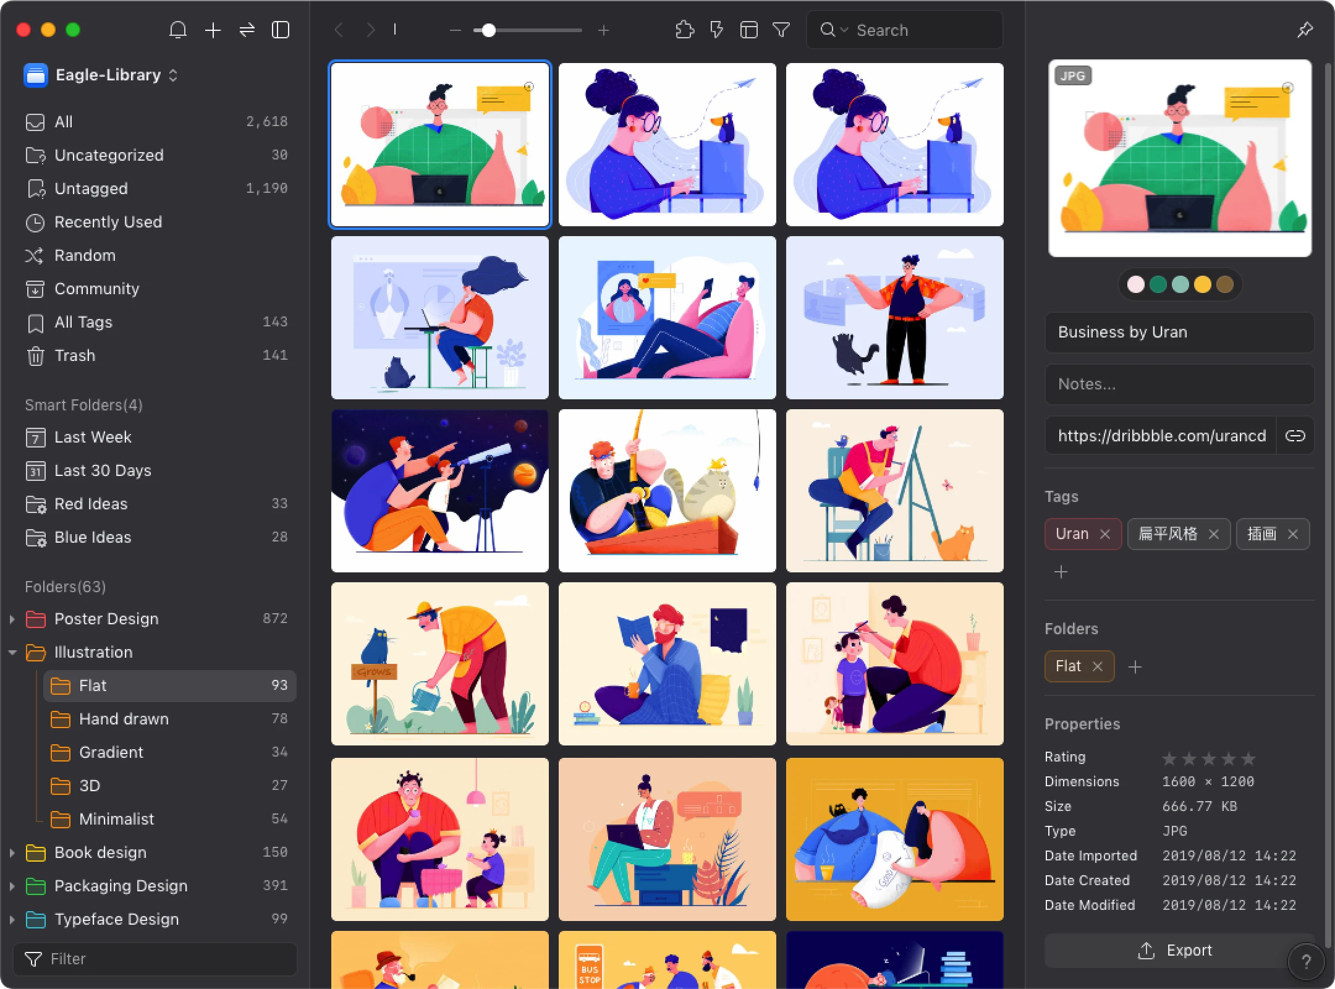Remove the Flat folder chip
This screenshot has height=989, width=1335.
[x=1098, y=666]
